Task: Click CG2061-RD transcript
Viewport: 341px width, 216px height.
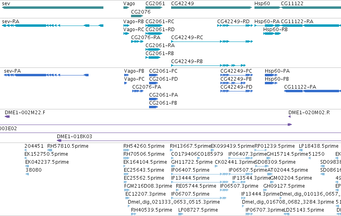Action: 154,34
